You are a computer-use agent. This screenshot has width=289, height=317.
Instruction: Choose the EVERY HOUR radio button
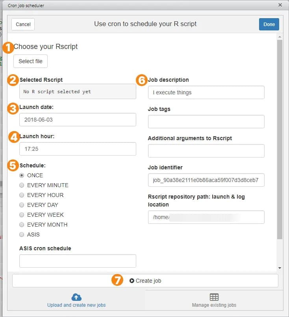click(x=22, y=195)
